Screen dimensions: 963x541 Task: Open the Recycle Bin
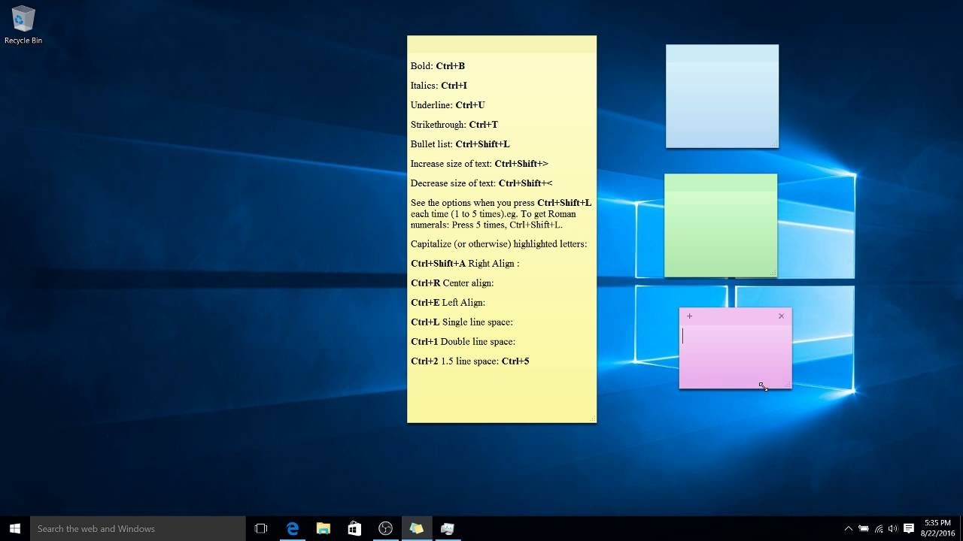coord(23,23)
